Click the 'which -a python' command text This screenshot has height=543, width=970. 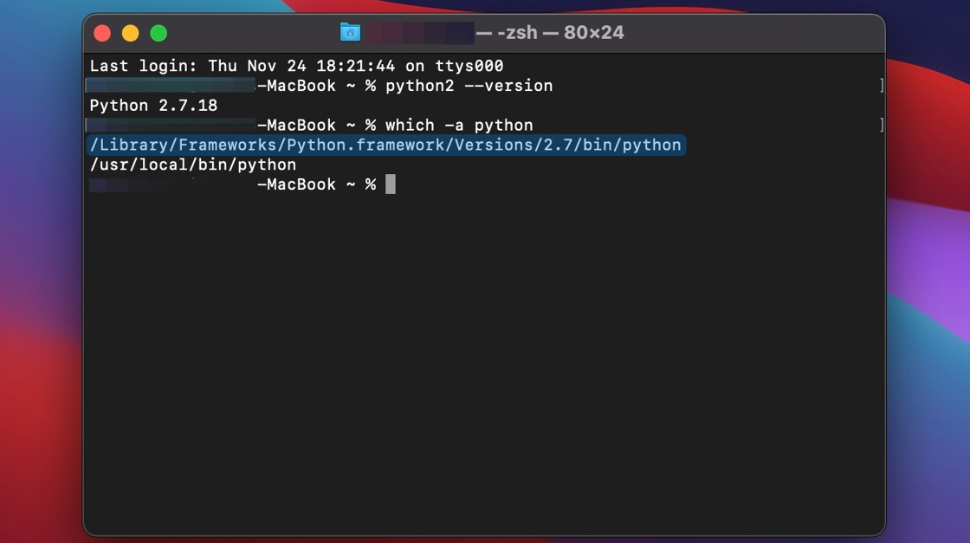(459, 125)
